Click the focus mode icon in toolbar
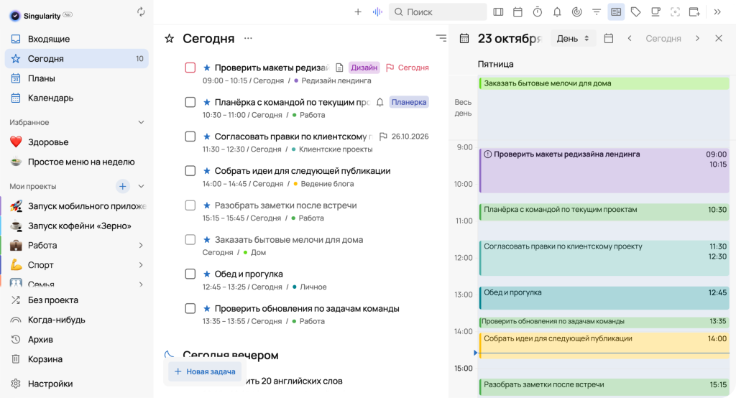The image size is (736, 398). coord(675,11)
